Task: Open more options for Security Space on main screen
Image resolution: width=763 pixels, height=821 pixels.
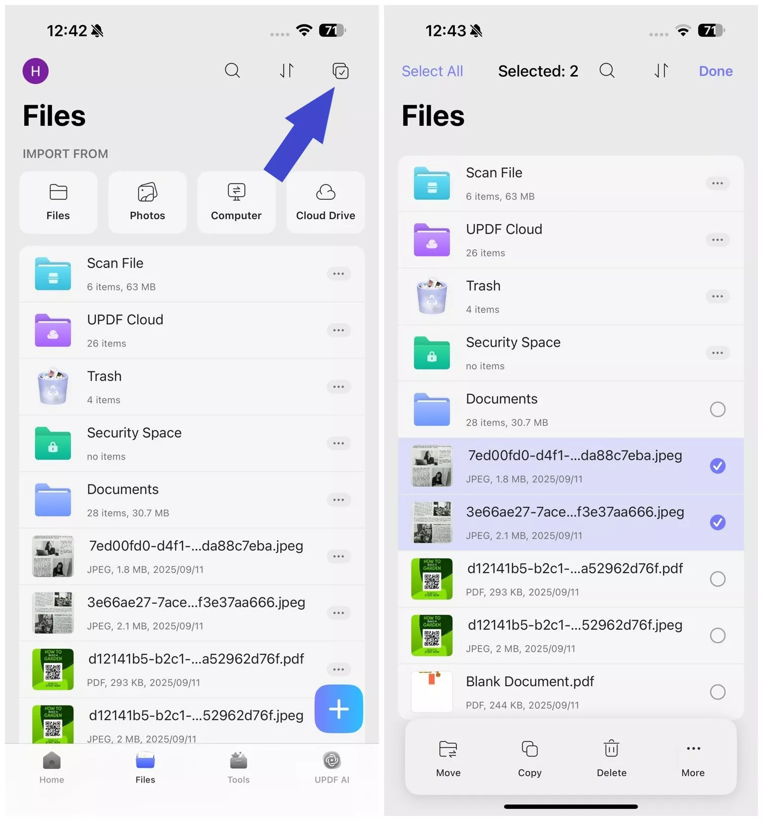Action: point(338,443)
